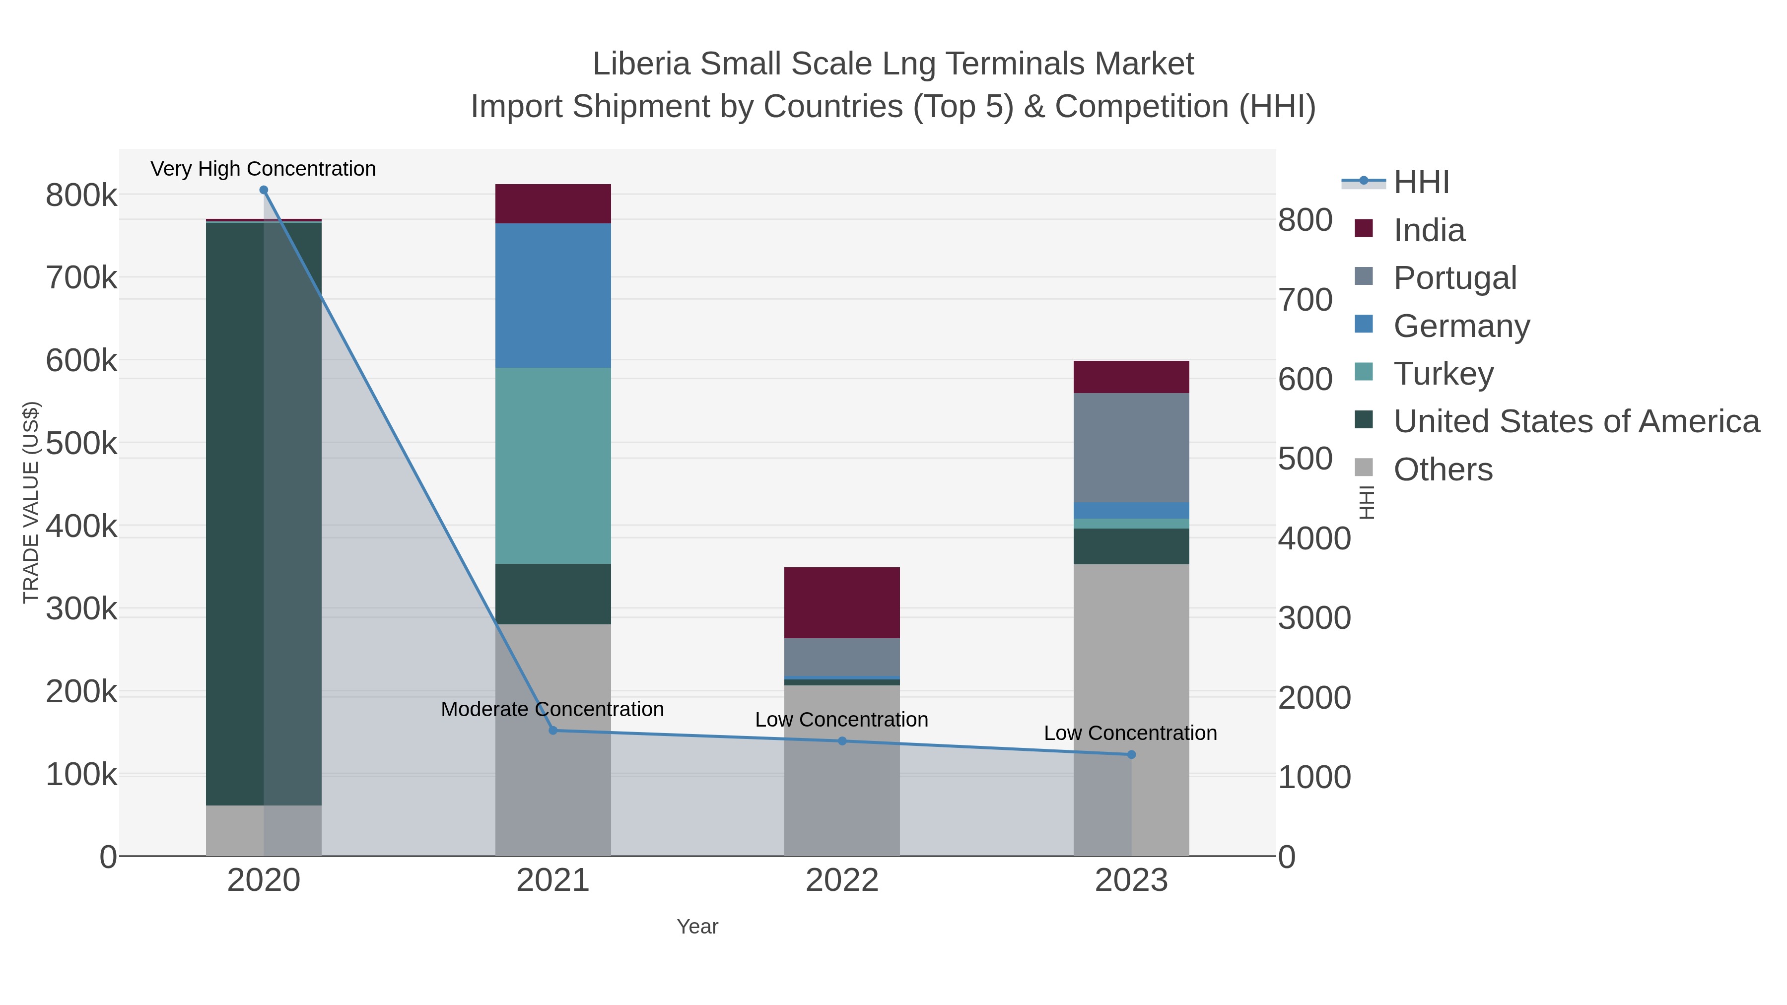Click the 2023 Germany bar segment
Screen dimensions: 1787x1005
click(x=1131, y=511)
